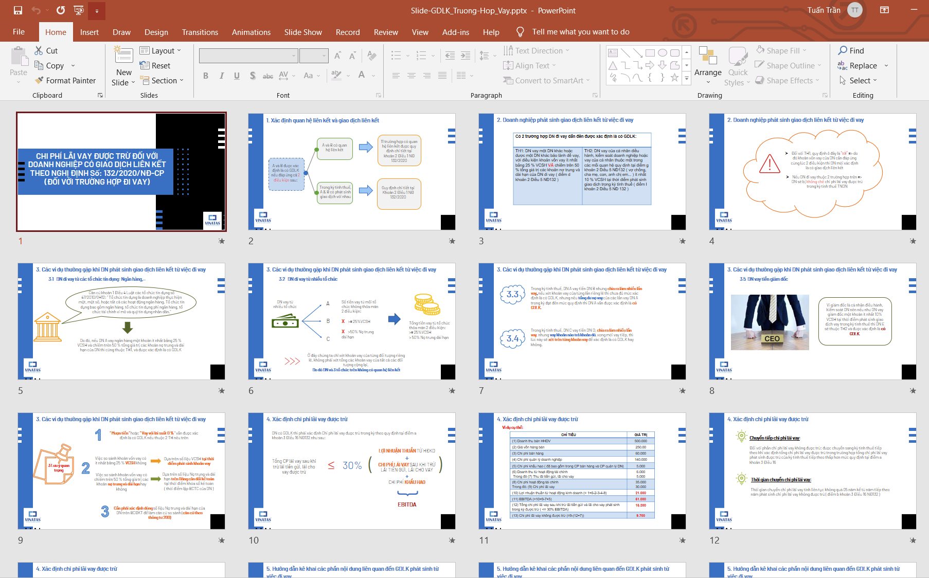Open the Text Direction dropdown
The height and width of the screenshot is (578, 929).
click(x=537, y=50)
